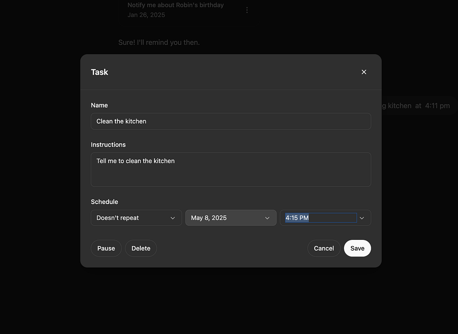Click the "Instructions" field label
458x334 pixels.
click(x=108, y=145)
